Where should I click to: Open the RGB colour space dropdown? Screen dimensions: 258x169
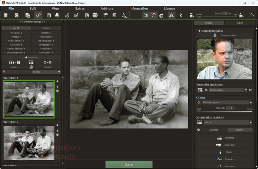click(227, 103)
